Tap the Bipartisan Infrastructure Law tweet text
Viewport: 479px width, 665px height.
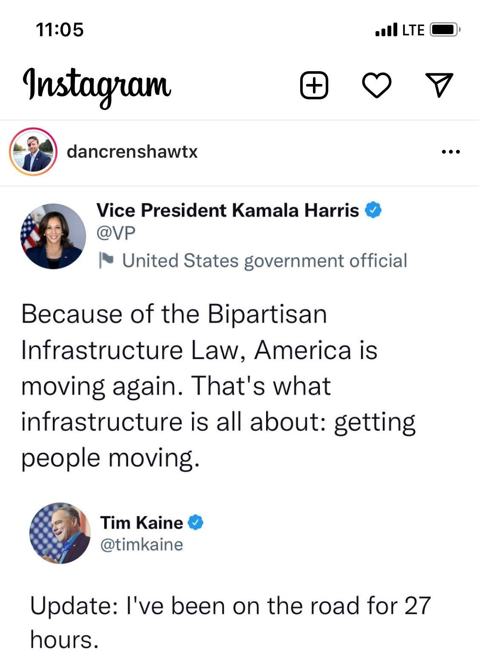point(217,386)
